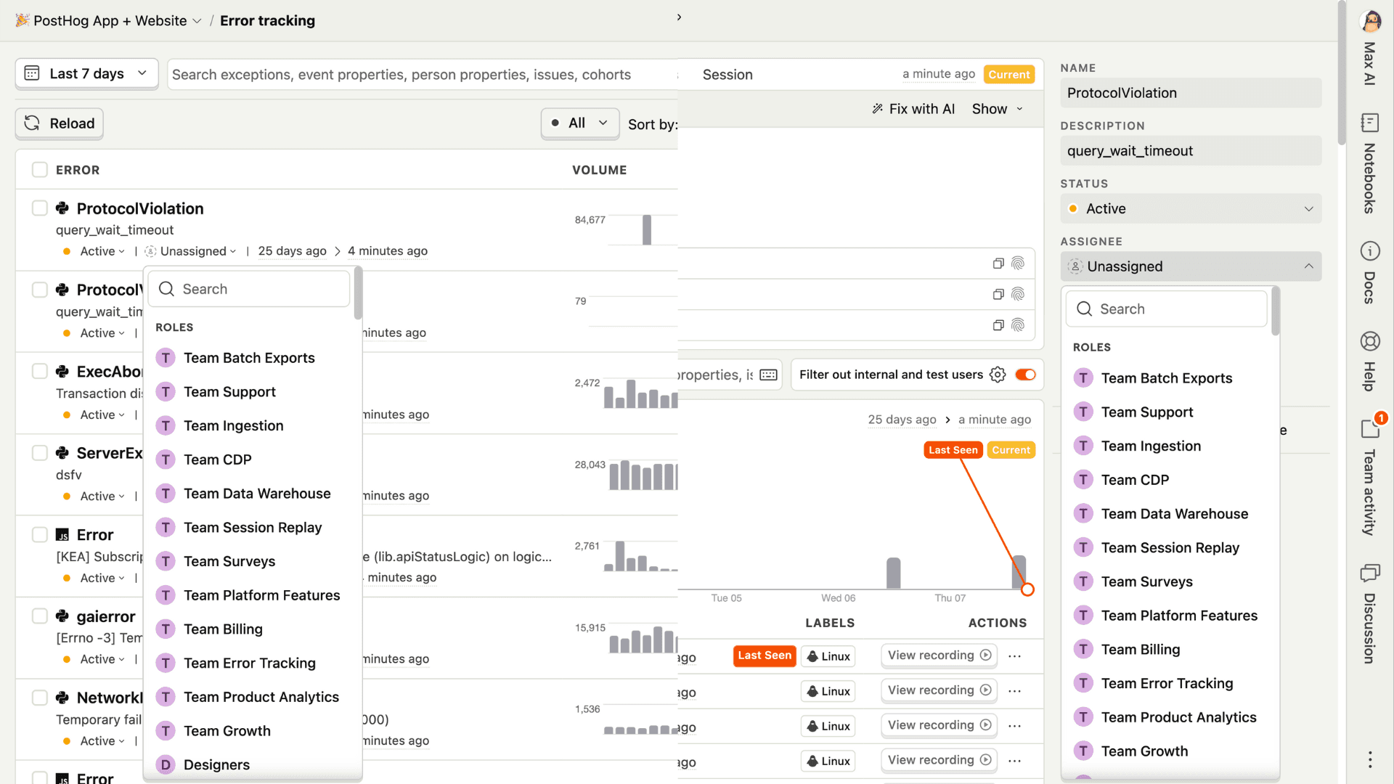Select Team Error Tracking in left popup
The height and width of the screenshot is (784, 1394).
tap(249, 663)
